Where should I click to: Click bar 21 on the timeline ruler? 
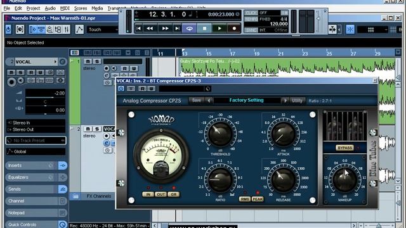(x=280, y=53)
